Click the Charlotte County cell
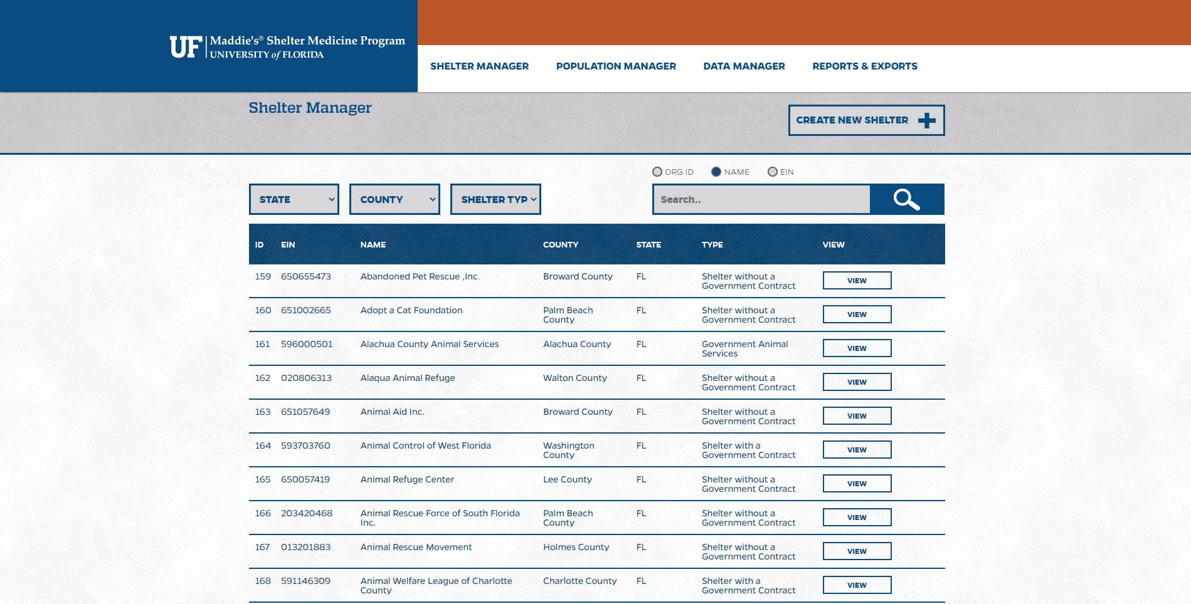The image size is (1191, 604). click(580, 581)
